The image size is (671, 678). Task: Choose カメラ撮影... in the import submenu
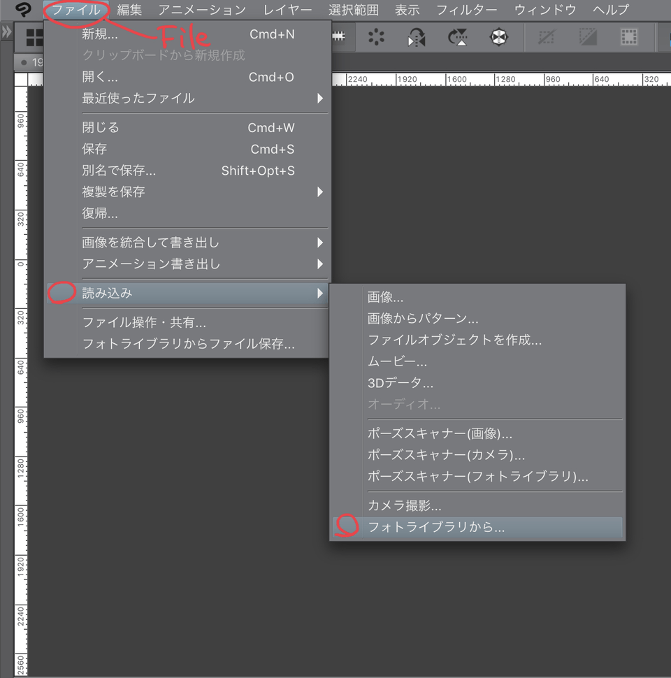[x=404, y=506]
